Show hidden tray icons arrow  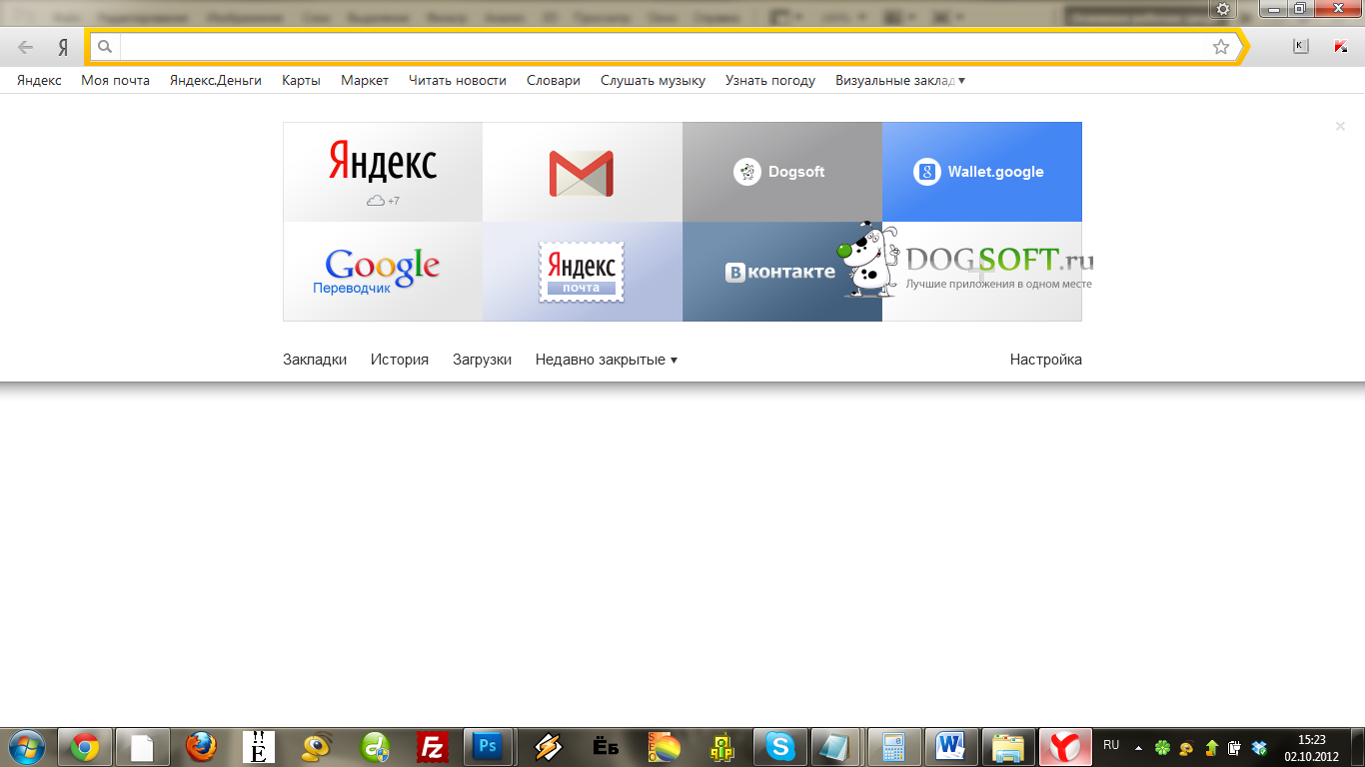(1138, 747)
